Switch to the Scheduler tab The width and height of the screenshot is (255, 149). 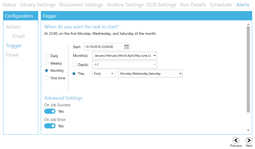tap(221, 5)
